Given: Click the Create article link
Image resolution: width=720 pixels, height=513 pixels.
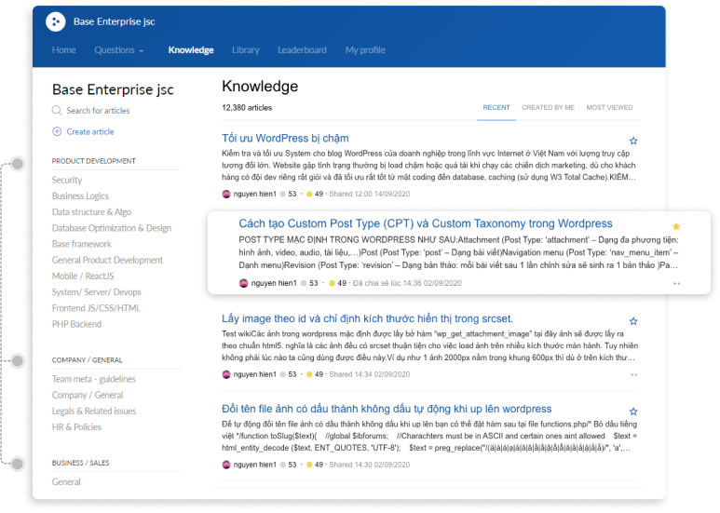Looking at the screenshot, I should 90,131.
